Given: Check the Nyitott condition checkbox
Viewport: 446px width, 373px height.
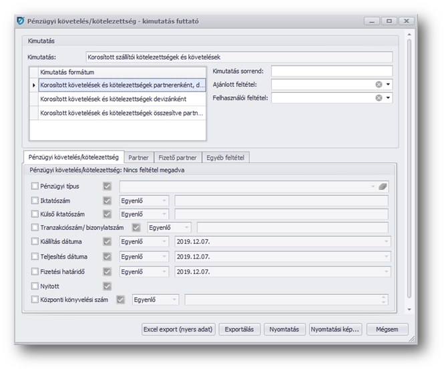Looking at the screenshot, I should 35,286.
